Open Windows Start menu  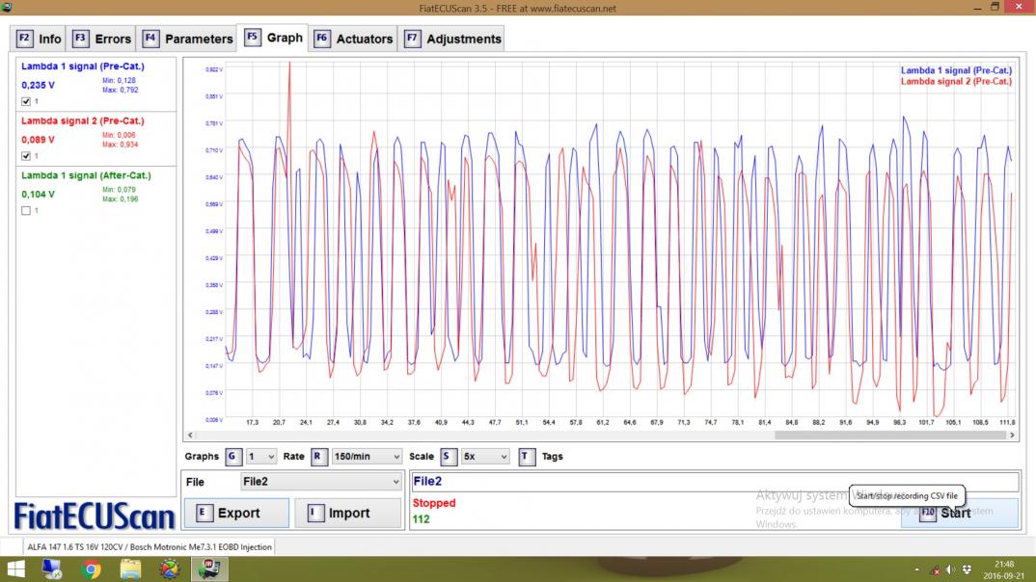tap(16, 569)
